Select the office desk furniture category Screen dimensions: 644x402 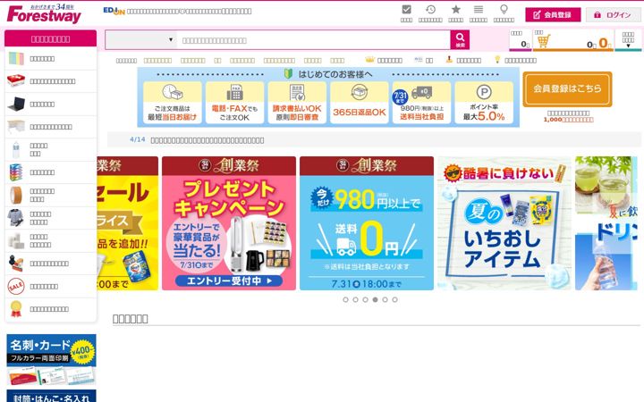click(x=16, y=127)
